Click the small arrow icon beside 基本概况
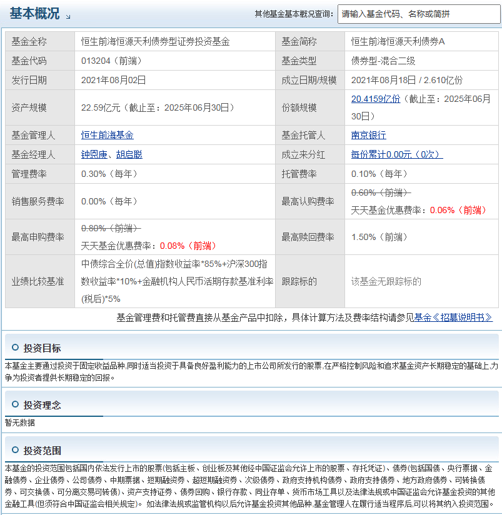502x515 pixels. 68,17
